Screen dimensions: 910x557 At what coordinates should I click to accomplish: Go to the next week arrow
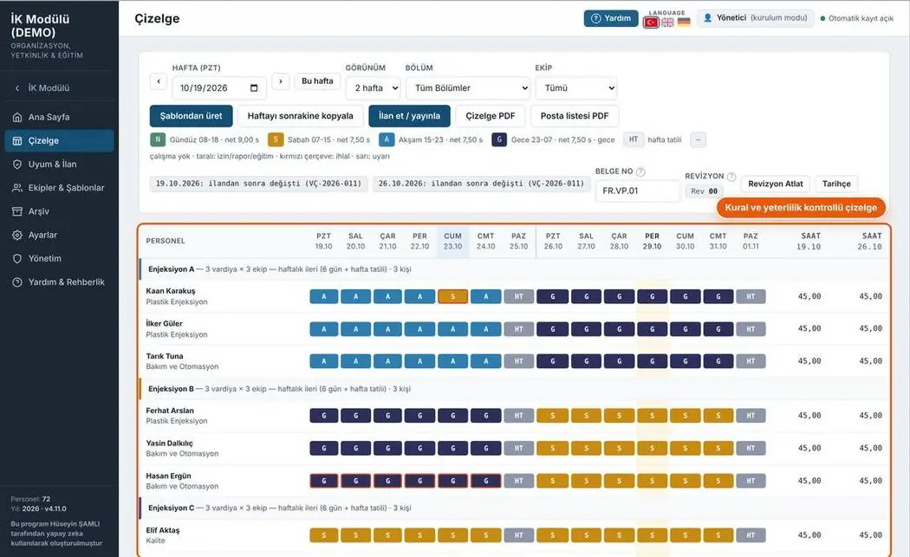[x=281, y=81]
